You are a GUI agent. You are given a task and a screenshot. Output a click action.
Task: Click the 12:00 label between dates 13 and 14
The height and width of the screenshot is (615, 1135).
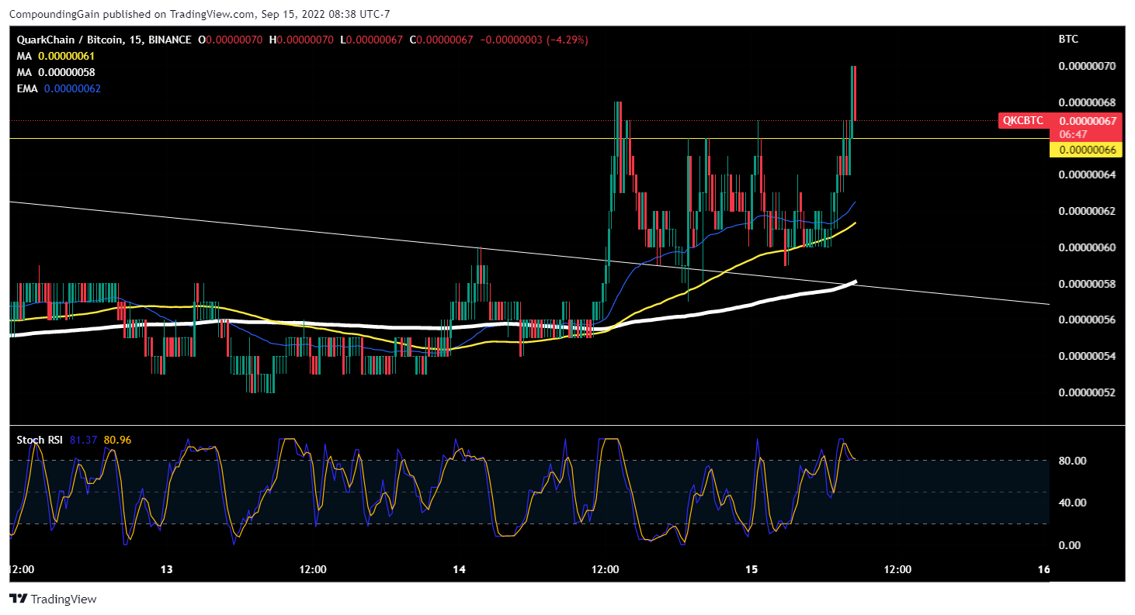[x=312, y=570]
